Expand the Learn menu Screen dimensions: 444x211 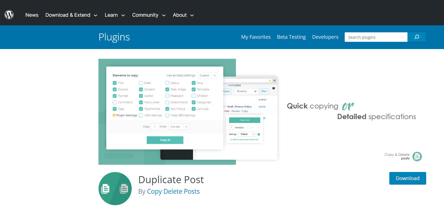click(x=115, y=15)
